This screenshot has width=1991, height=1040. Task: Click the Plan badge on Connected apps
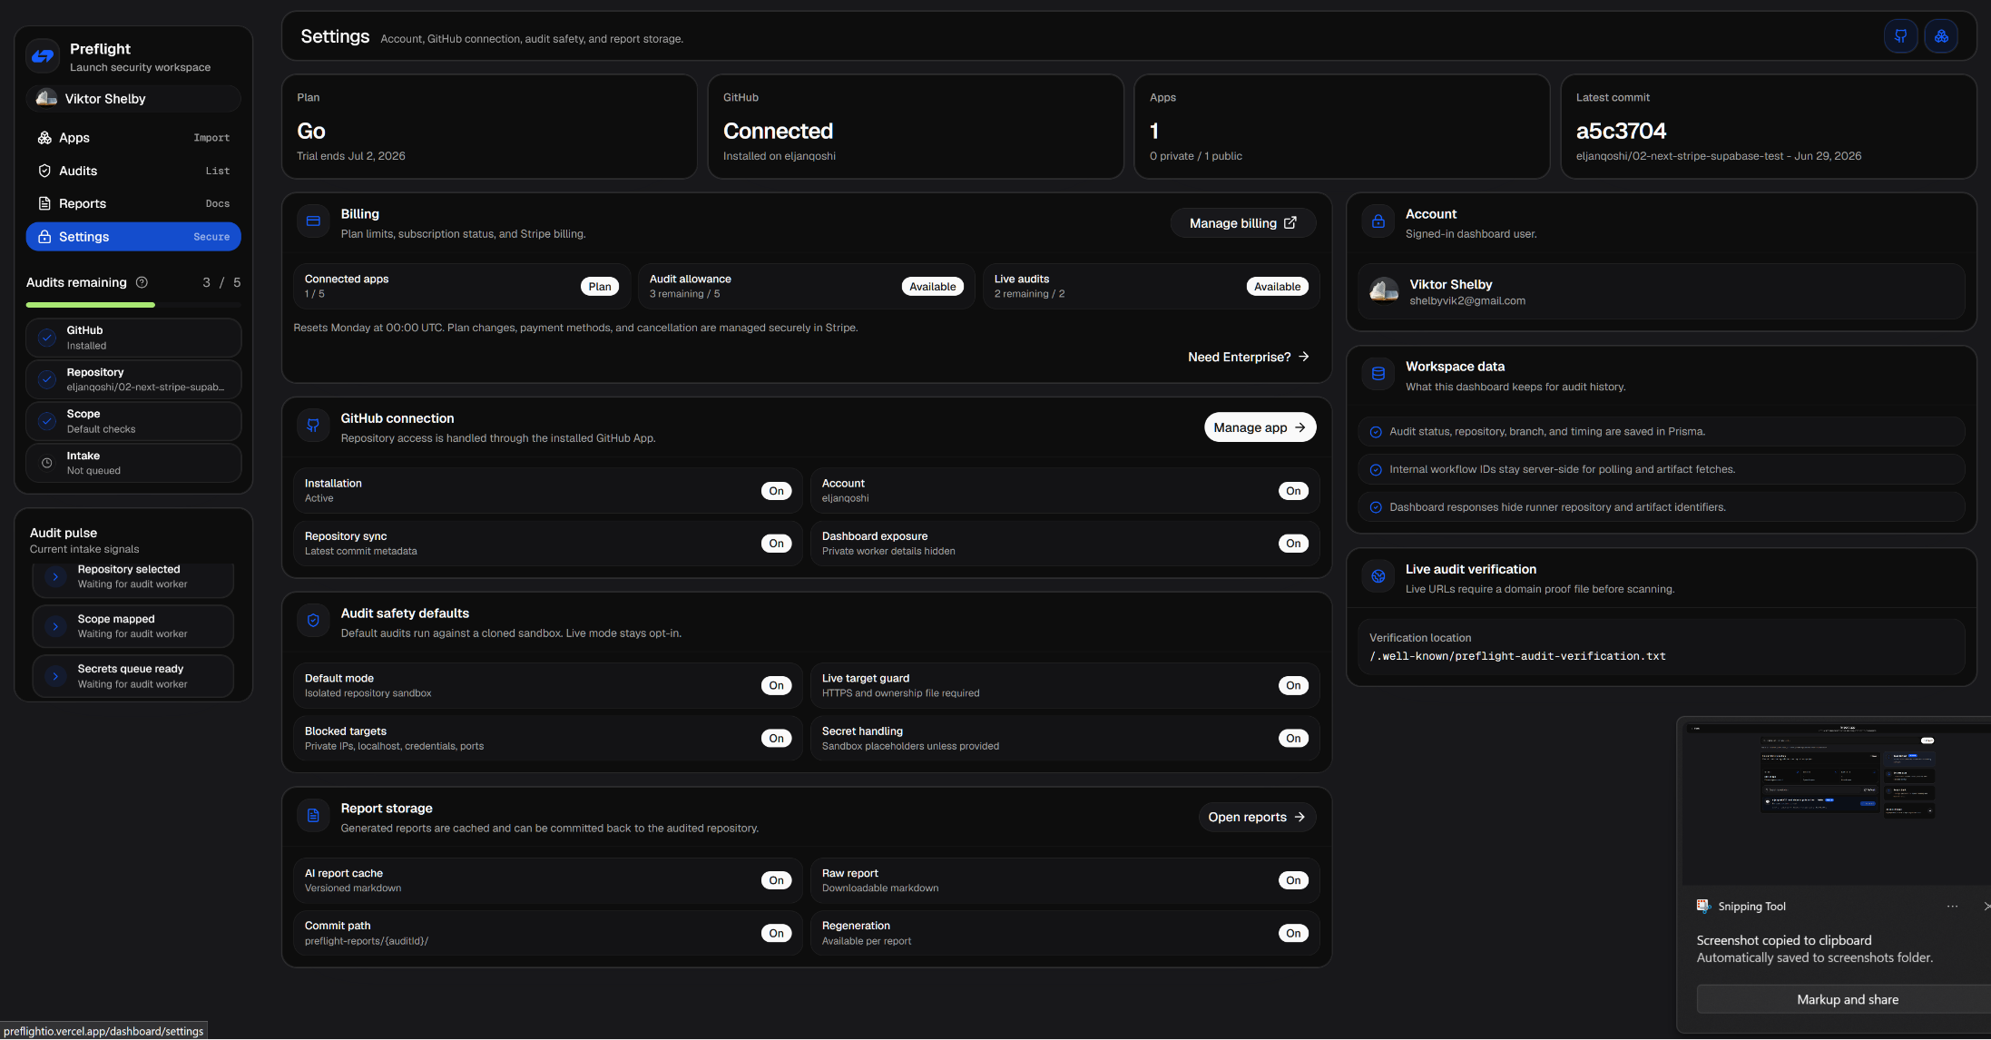coord(600,287)
